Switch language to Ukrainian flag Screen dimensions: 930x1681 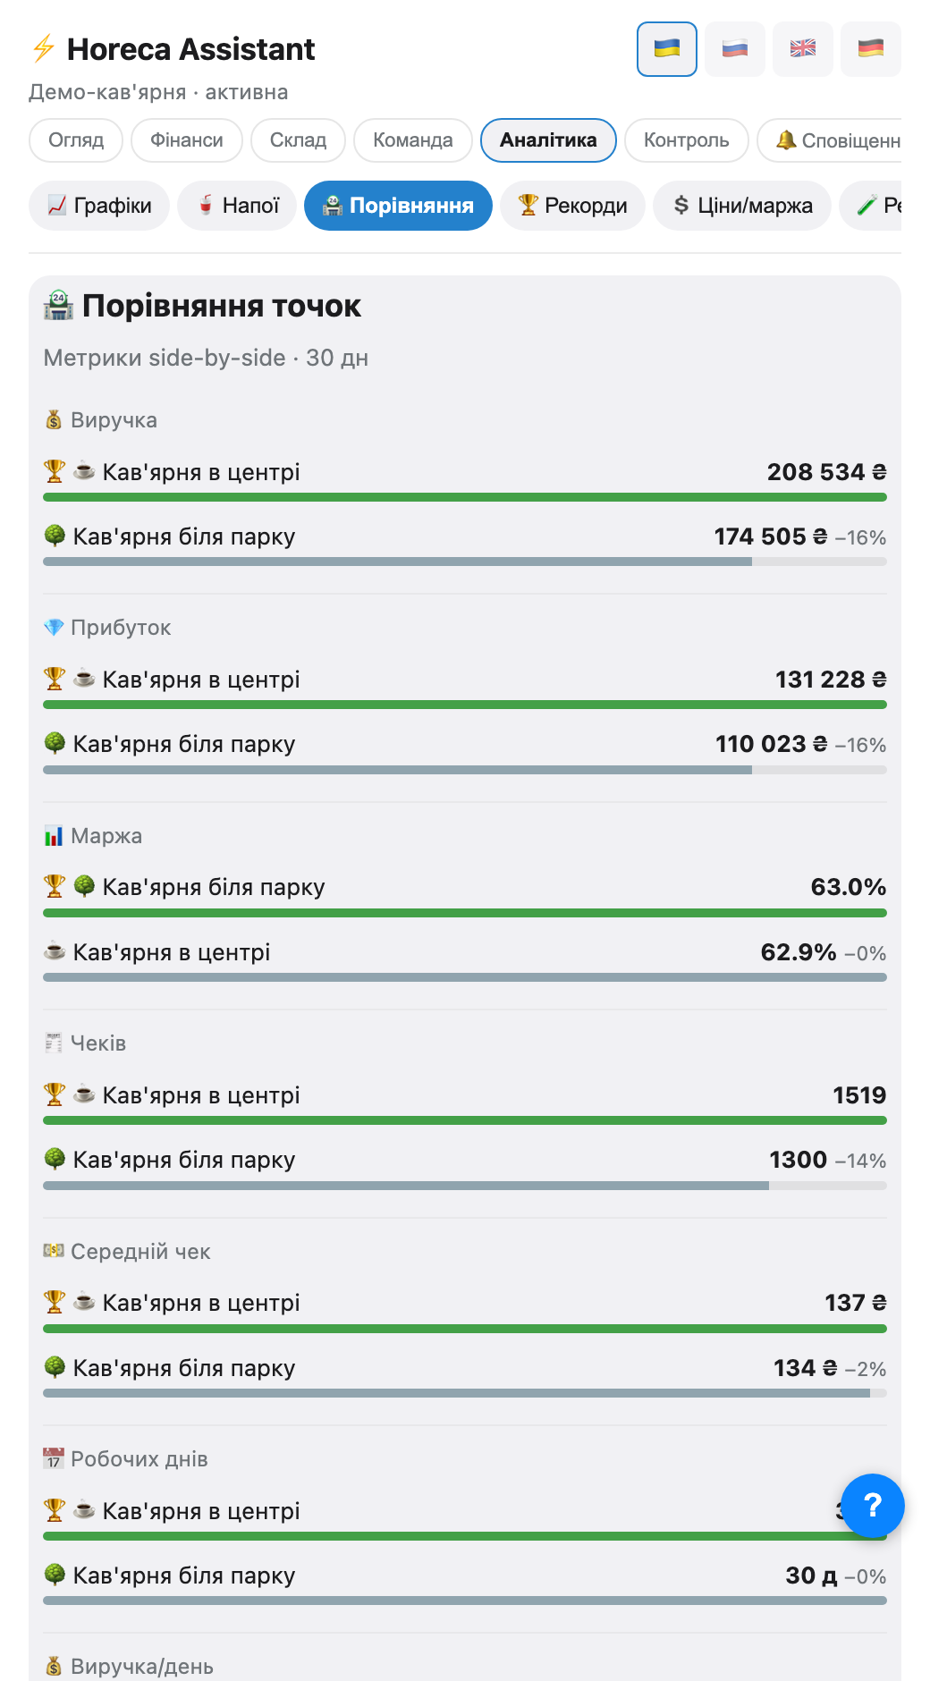coord(667,49)
